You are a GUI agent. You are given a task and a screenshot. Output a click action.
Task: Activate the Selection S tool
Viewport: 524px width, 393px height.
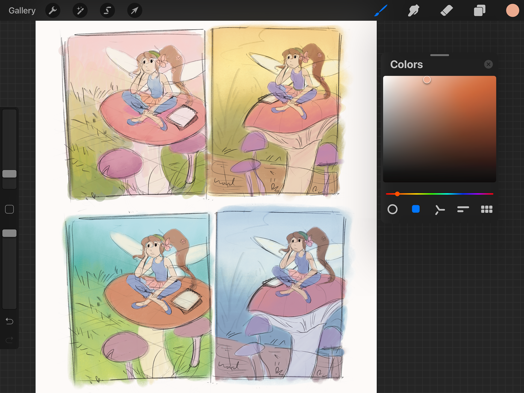coord(107,11)
